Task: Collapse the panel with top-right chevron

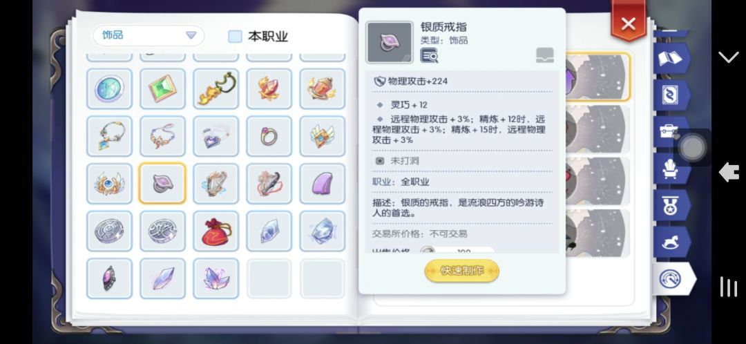Action: point(728,57)
